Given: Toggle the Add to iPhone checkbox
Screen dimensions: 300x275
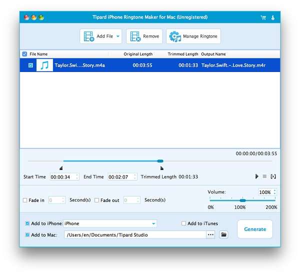Looking at the screenshot, I should (27, 223).
